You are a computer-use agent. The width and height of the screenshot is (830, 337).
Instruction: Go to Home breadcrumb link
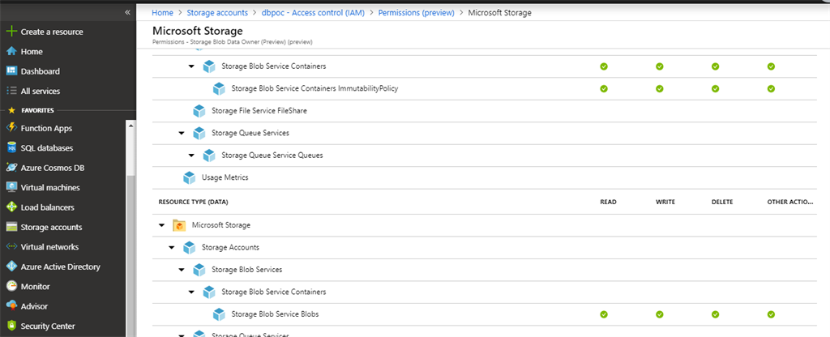(x=162, y=13)
